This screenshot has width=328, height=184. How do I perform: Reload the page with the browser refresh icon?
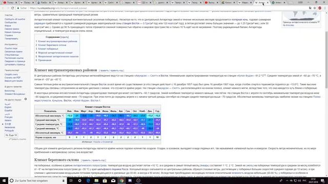12,8
